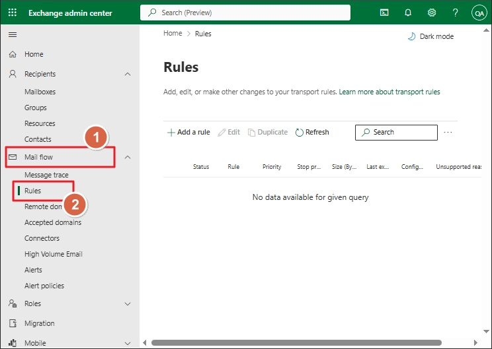The width and height of the screenshot is (492, 349).
Task: Click the Mail flow envelope icon
Action: coord(13,157)
